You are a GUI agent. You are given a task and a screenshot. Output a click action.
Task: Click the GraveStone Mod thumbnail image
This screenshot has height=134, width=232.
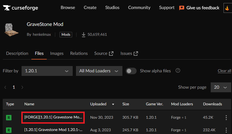point(11,29)
